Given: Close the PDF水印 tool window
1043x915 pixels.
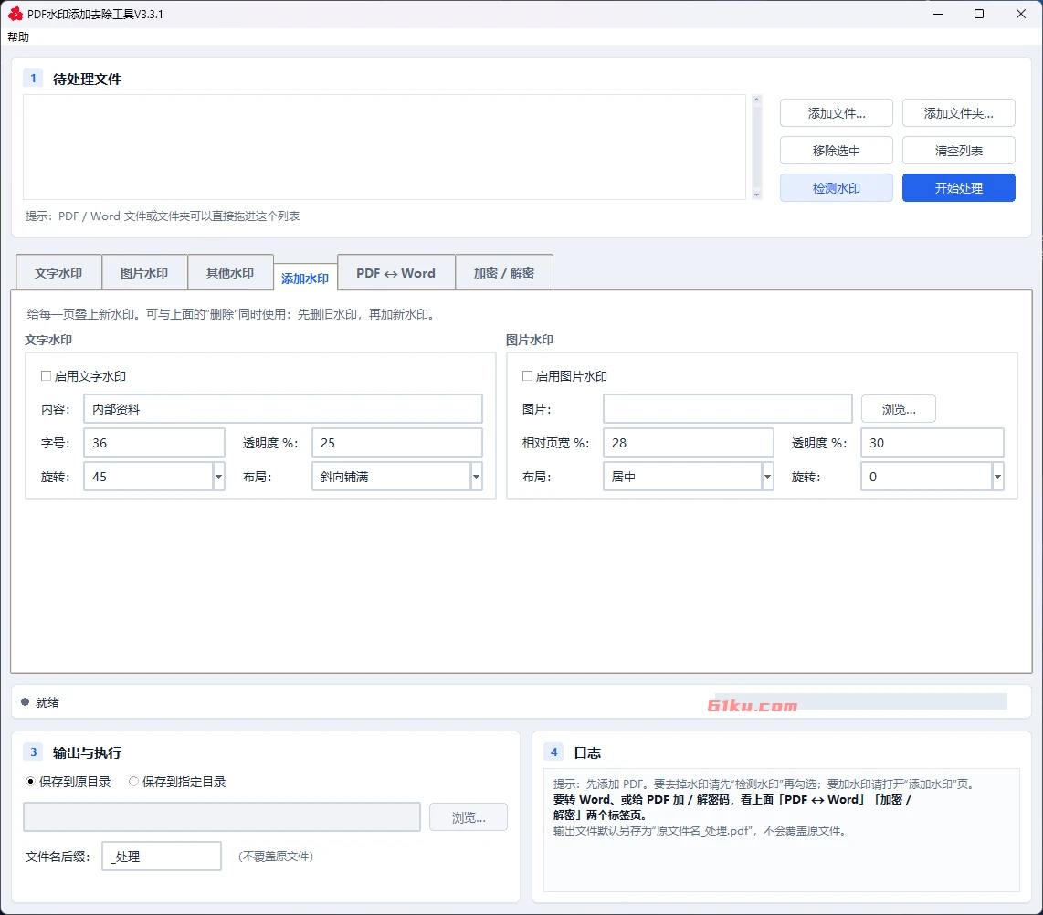Looking at the screenshot, I should pyautogui.click(x=1021, y=14).
